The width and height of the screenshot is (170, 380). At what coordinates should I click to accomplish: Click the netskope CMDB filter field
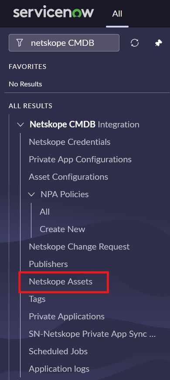point(64,43)
